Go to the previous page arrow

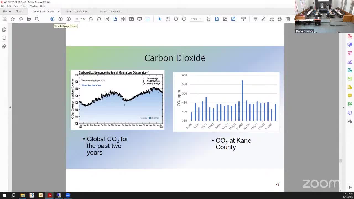(x=60, y=19)
